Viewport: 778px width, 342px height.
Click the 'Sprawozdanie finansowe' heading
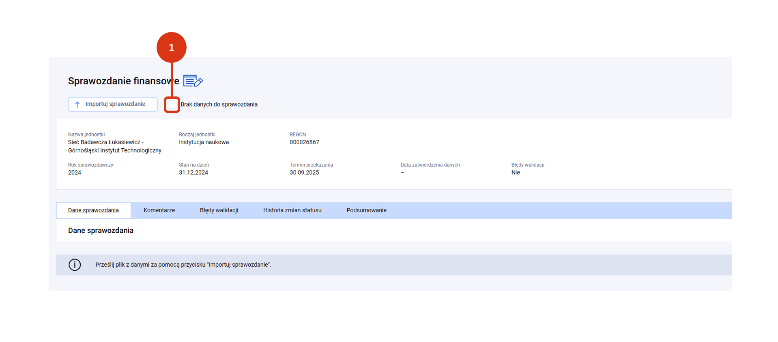click(124, 81)
